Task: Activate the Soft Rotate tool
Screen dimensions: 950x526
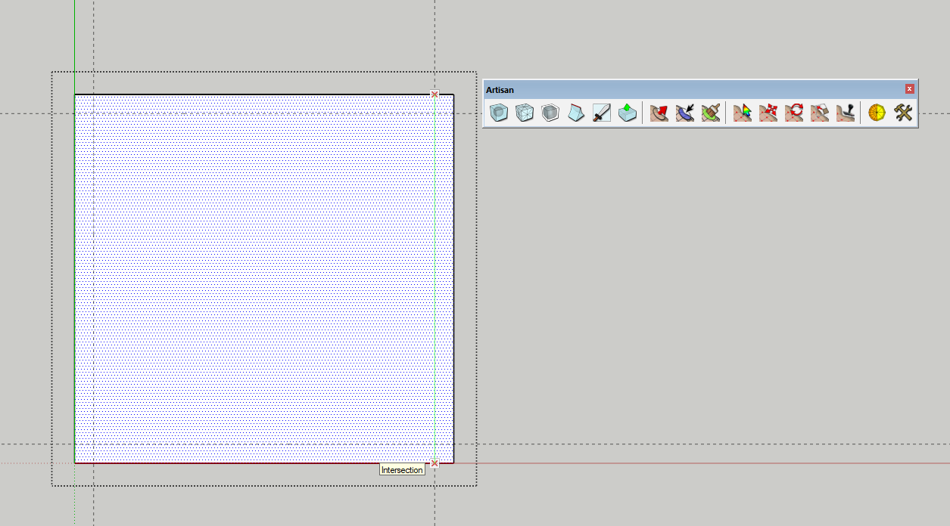Action: 793,112
